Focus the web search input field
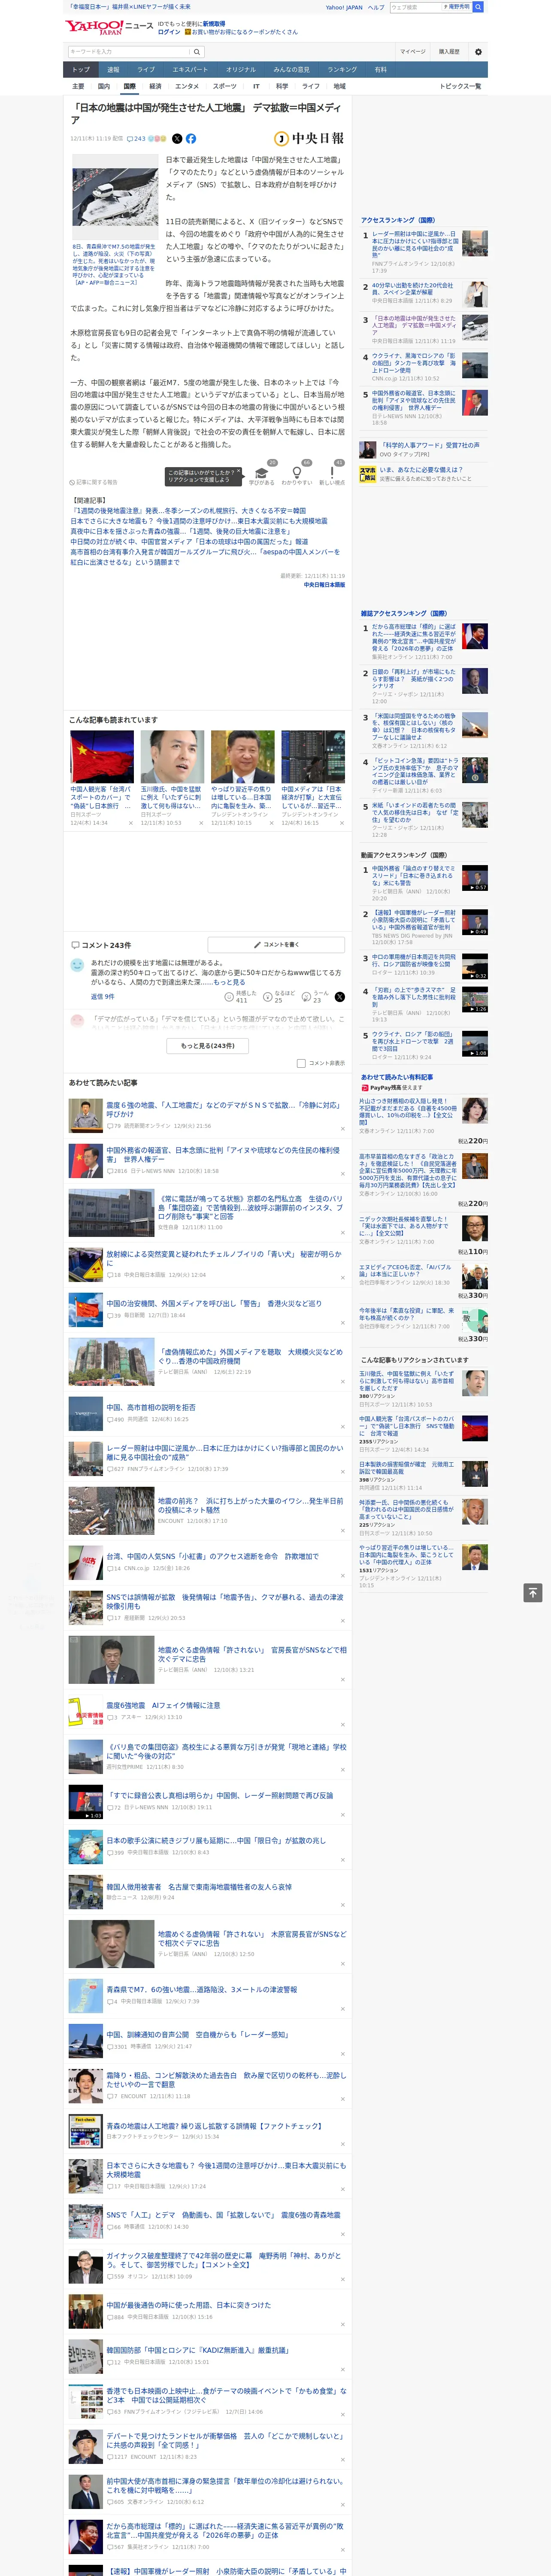 [416, 7]
